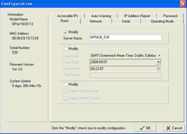Click the Time Server input field
The image size is (187, 134).
point(126,75)
